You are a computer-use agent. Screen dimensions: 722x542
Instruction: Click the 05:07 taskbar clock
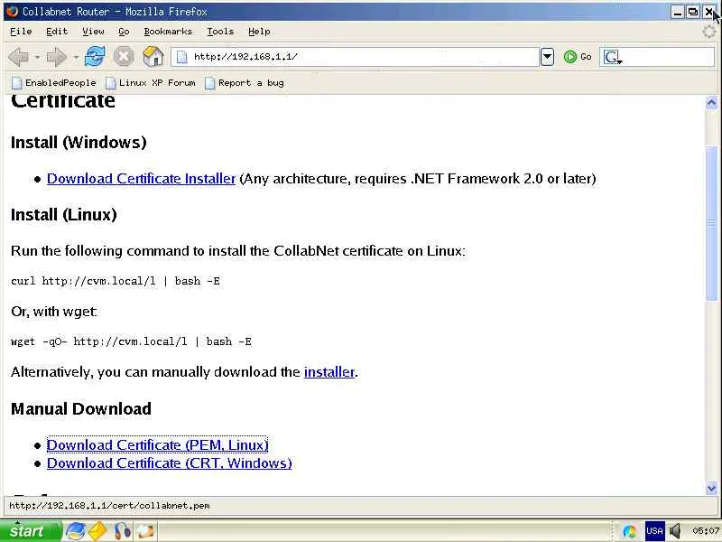pyautogui.click(x=706, y=531)
